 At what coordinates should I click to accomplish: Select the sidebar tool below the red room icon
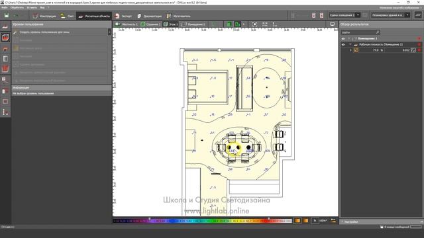coord(5,80)
